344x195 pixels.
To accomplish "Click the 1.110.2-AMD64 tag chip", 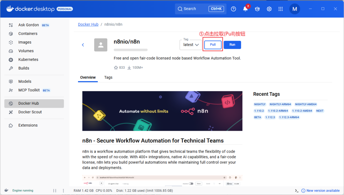I will (x=302, y=111).
